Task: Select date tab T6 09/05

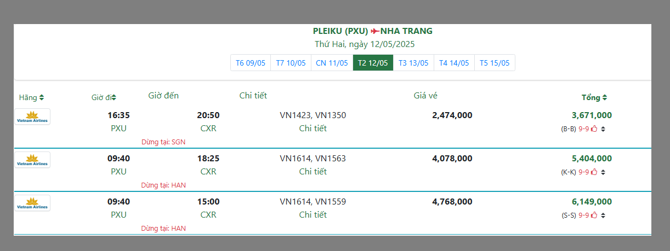Action: pos(251,63)
